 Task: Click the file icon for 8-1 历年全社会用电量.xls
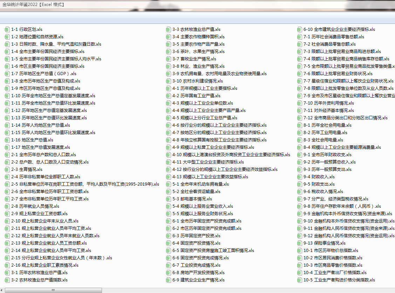point(299,125)
